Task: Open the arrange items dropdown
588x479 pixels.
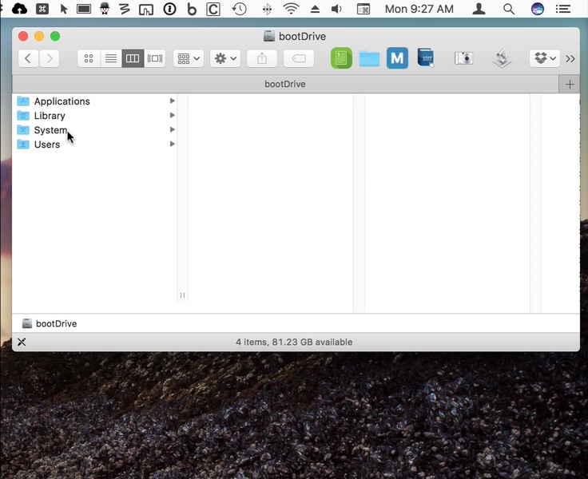Action: click(189, 58)
